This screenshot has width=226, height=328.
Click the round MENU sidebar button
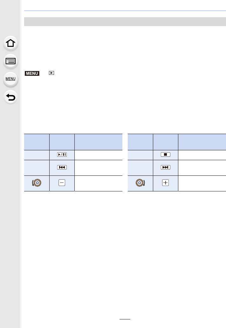coord(11,79)
